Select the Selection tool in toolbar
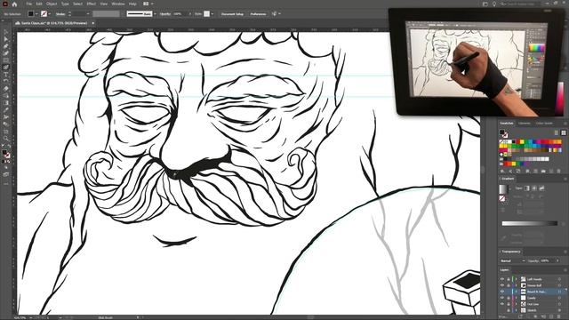Viewport: 569px width, 320px height. tap(6, 32)
